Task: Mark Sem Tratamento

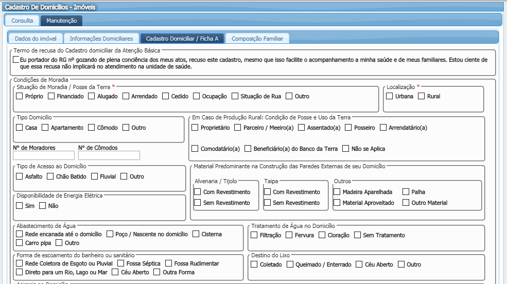Action: coord(357,235)
